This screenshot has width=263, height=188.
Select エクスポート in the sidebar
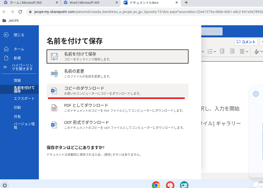coord(19,98)
